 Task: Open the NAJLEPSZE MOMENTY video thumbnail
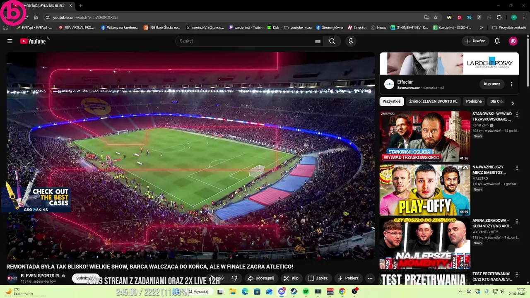[425, 243]
